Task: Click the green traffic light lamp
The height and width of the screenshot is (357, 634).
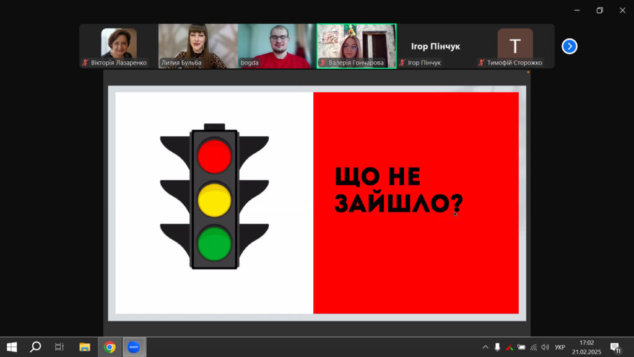Action: click(214, 244)
